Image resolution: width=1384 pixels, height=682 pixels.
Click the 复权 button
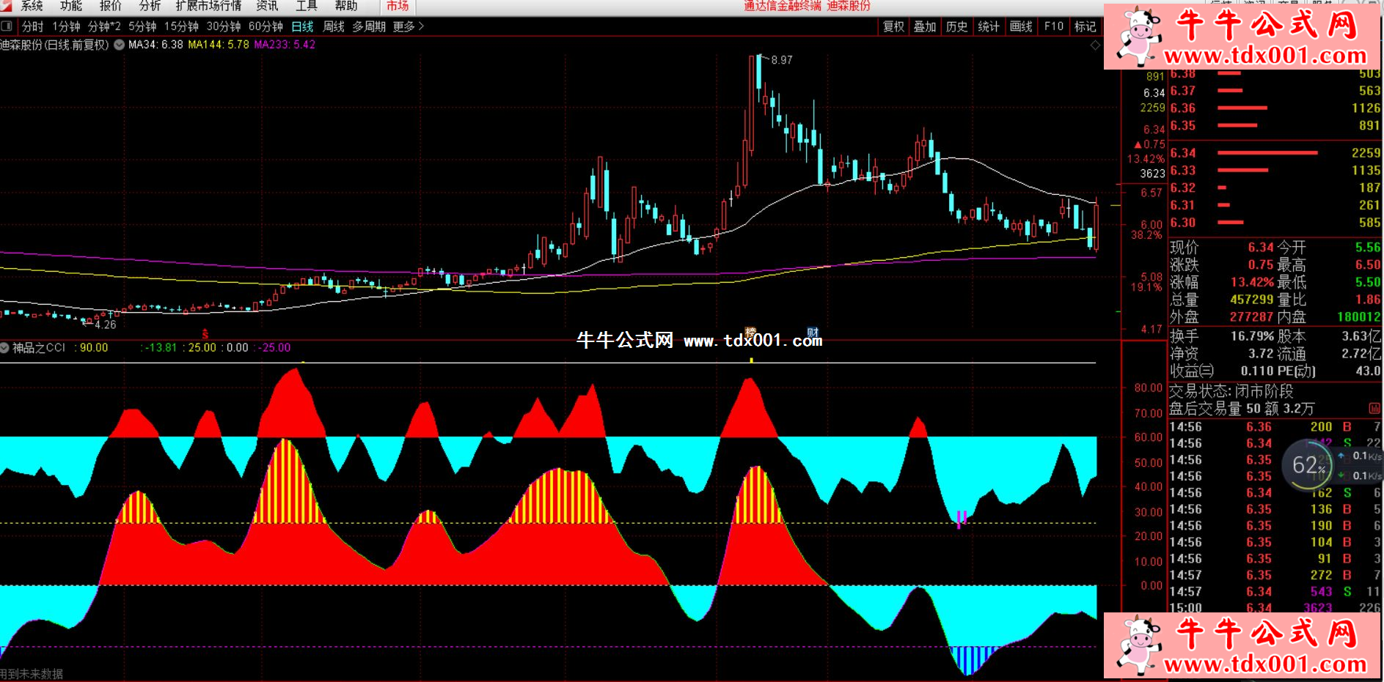[x=893, y=26]
